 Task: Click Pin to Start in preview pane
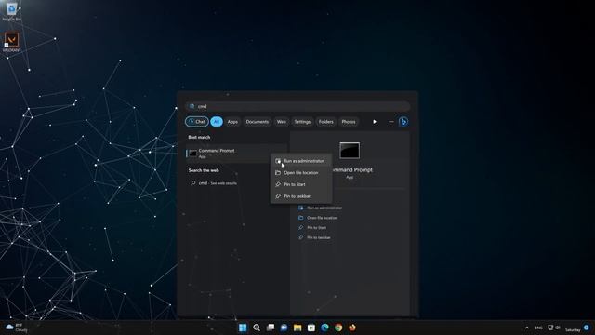coord(312,227)
